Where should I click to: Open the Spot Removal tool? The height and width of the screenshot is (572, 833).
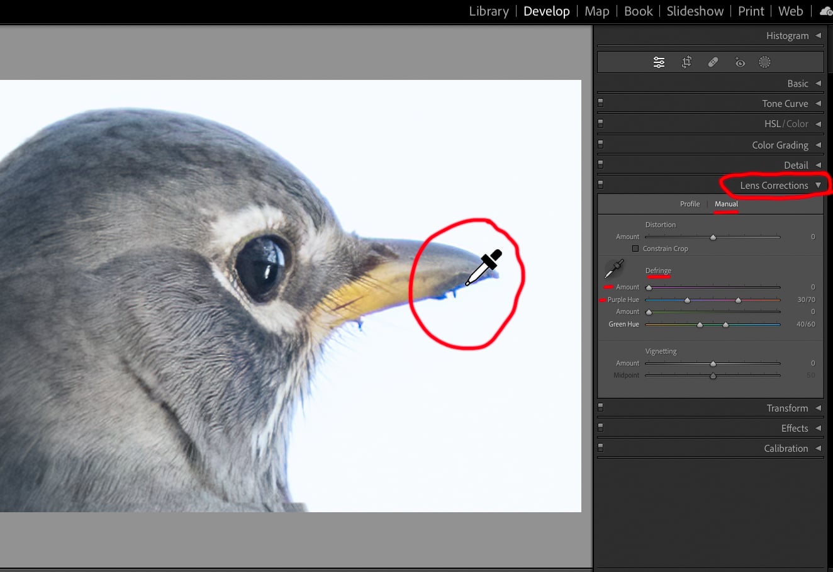(713, 62)
